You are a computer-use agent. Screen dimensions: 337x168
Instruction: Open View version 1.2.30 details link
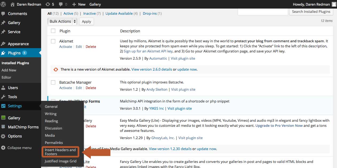[170, 149]
